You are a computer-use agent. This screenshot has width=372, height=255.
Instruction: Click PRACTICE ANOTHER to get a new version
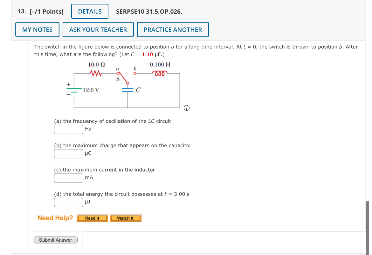[173, 29]
